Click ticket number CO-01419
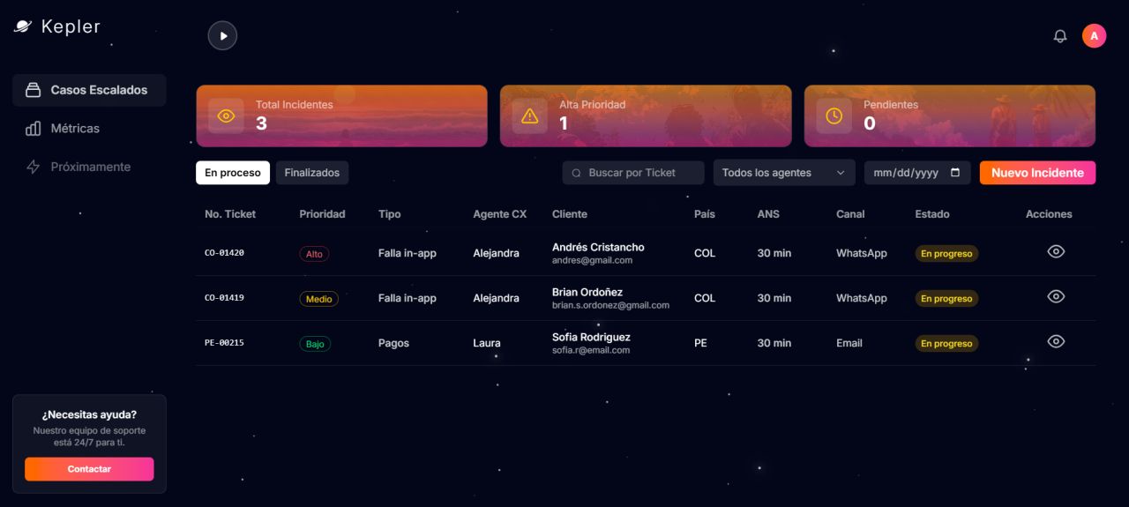The height and width of the screenshot is (507, 1129). click(x=224, y=298)
